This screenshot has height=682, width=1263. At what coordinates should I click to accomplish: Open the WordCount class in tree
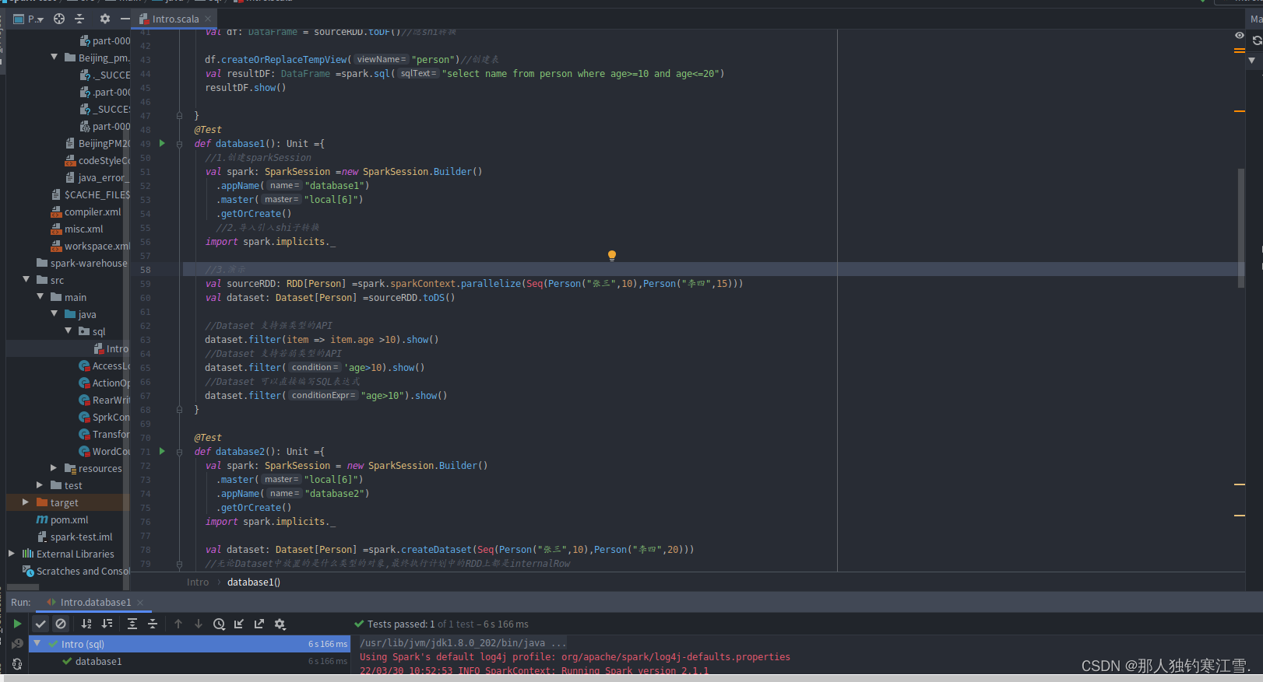click(x=104, y=451)
